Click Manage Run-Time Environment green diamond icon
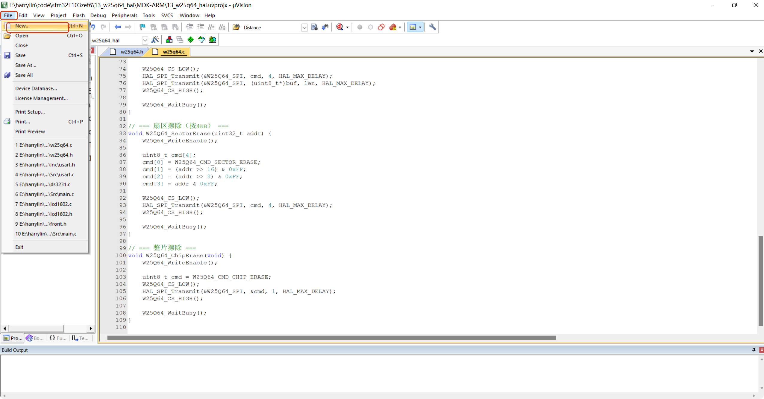 click(191, 40)
